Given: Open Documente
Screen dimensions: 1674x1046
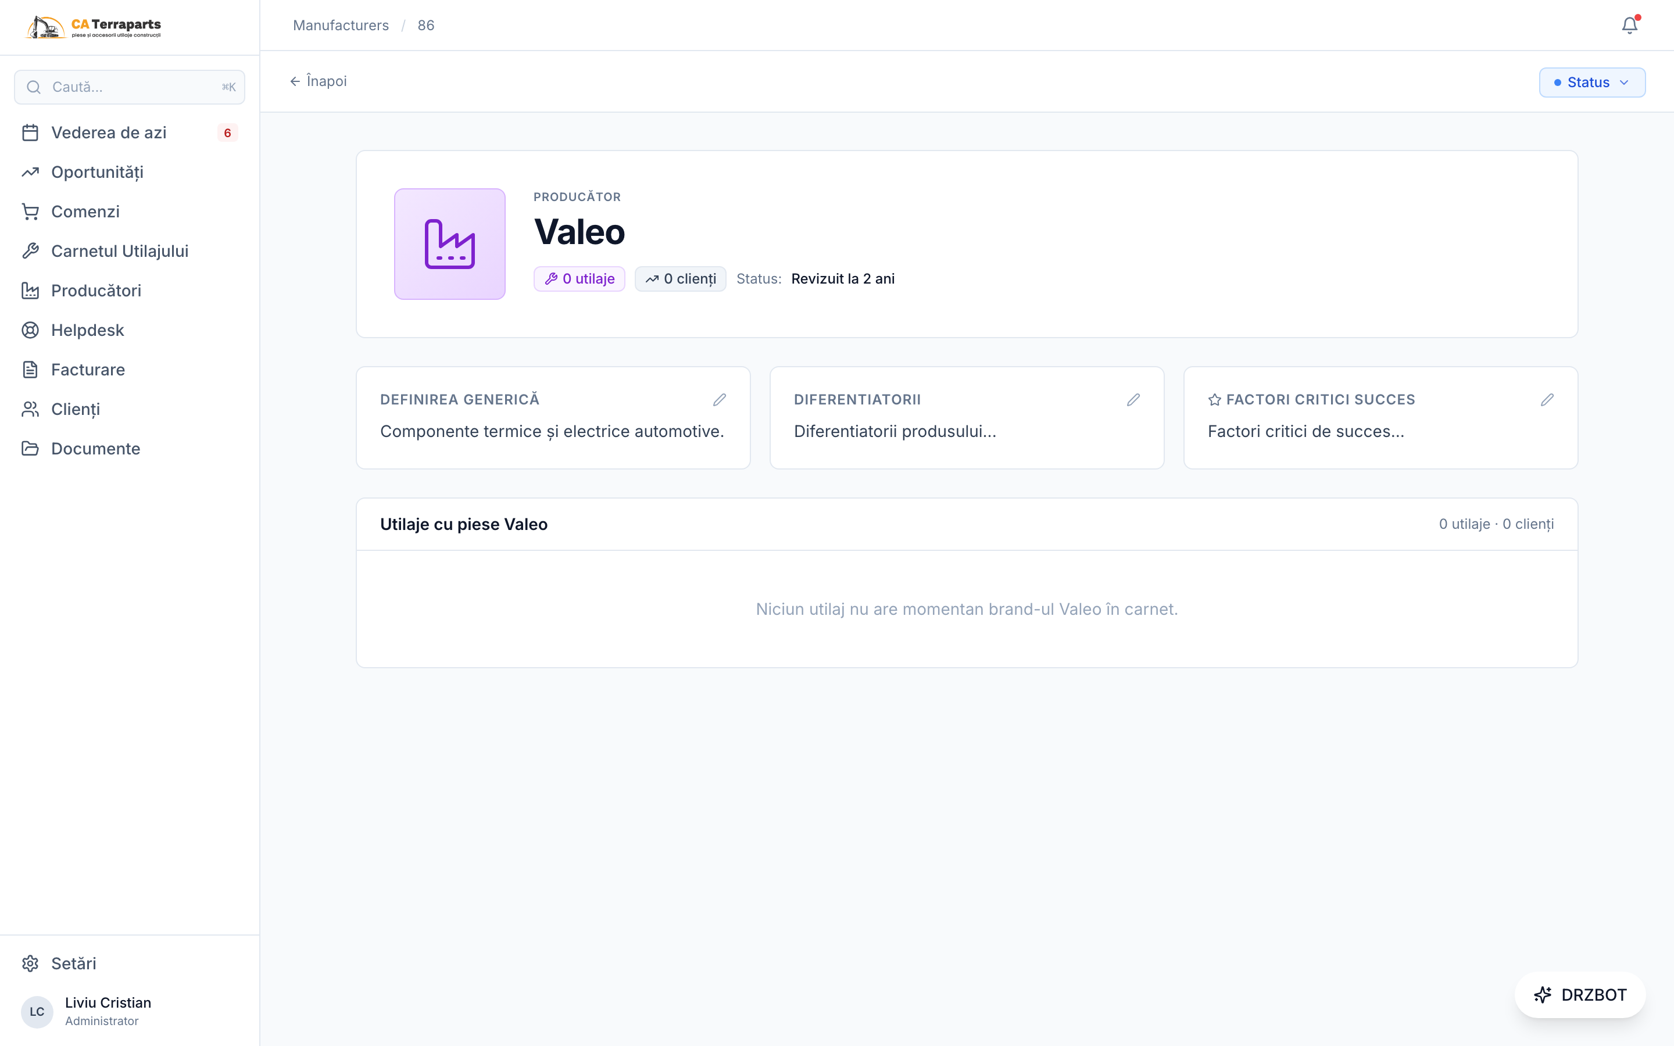Looking at the screenshot, I should click(x=130, y=449).
